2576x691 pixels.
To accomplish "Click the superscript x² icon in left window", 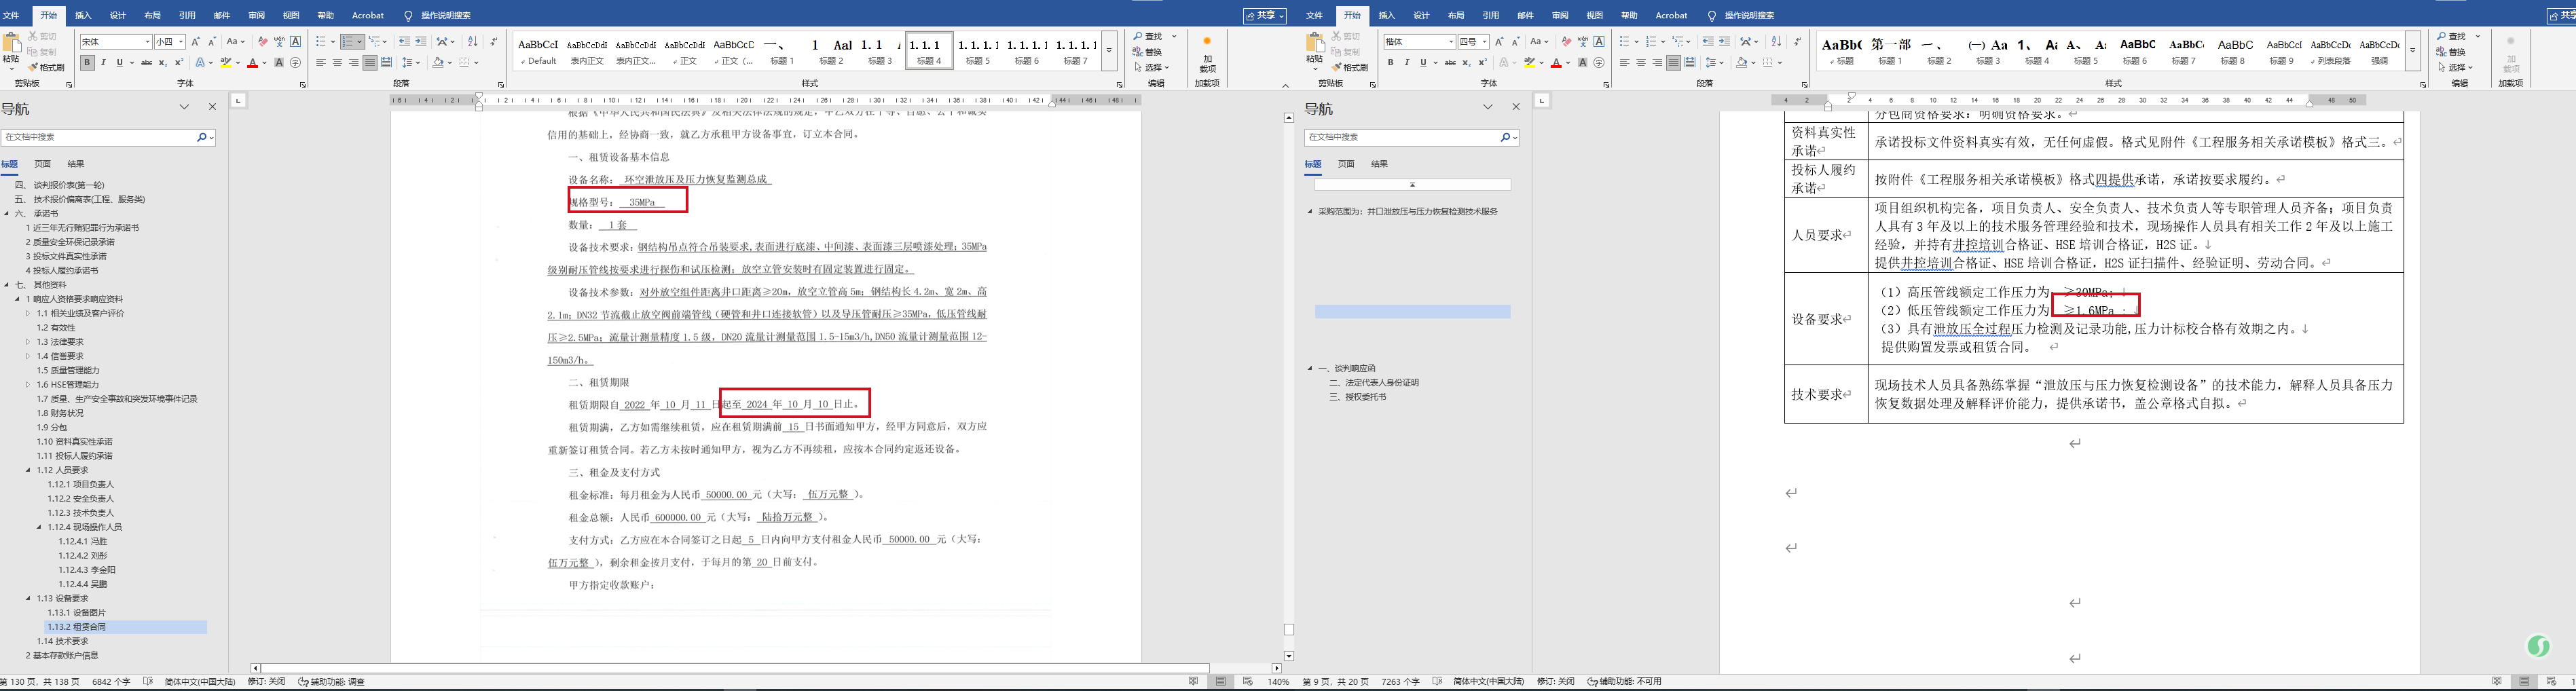I will (x=178, y=63).
